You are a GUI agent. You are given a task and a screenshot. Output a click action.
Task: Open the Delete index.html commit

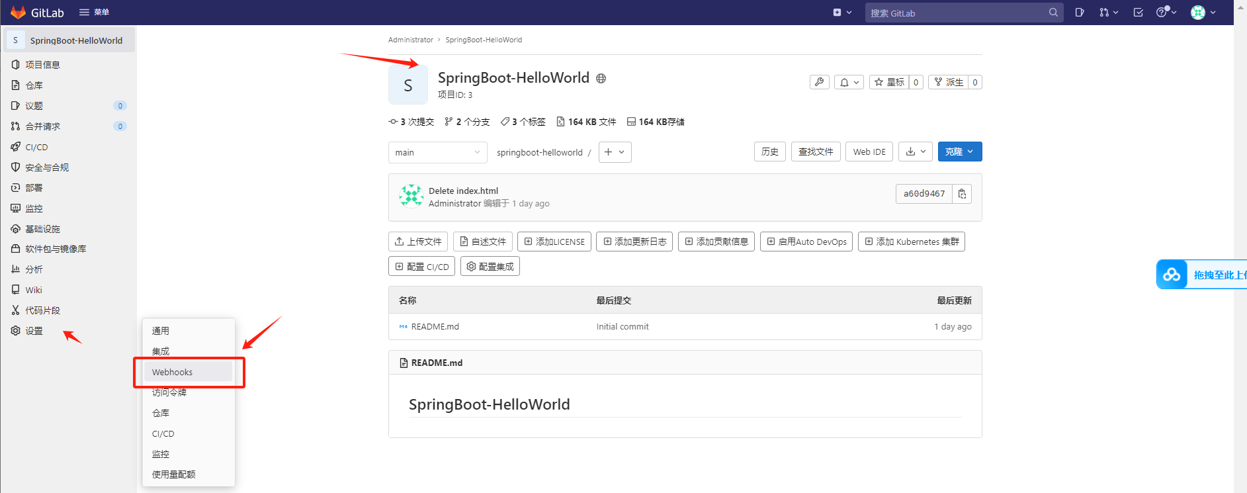[x=463, y=191]
